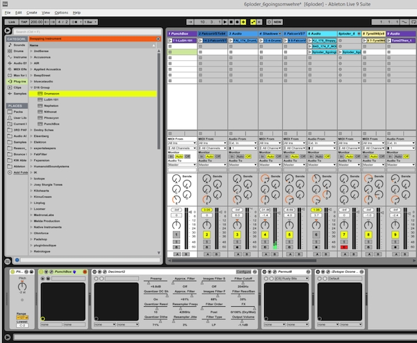The height and width of the screenshot is (343, 417).
Task: Click the Play transport button
Action: point(225,22)
